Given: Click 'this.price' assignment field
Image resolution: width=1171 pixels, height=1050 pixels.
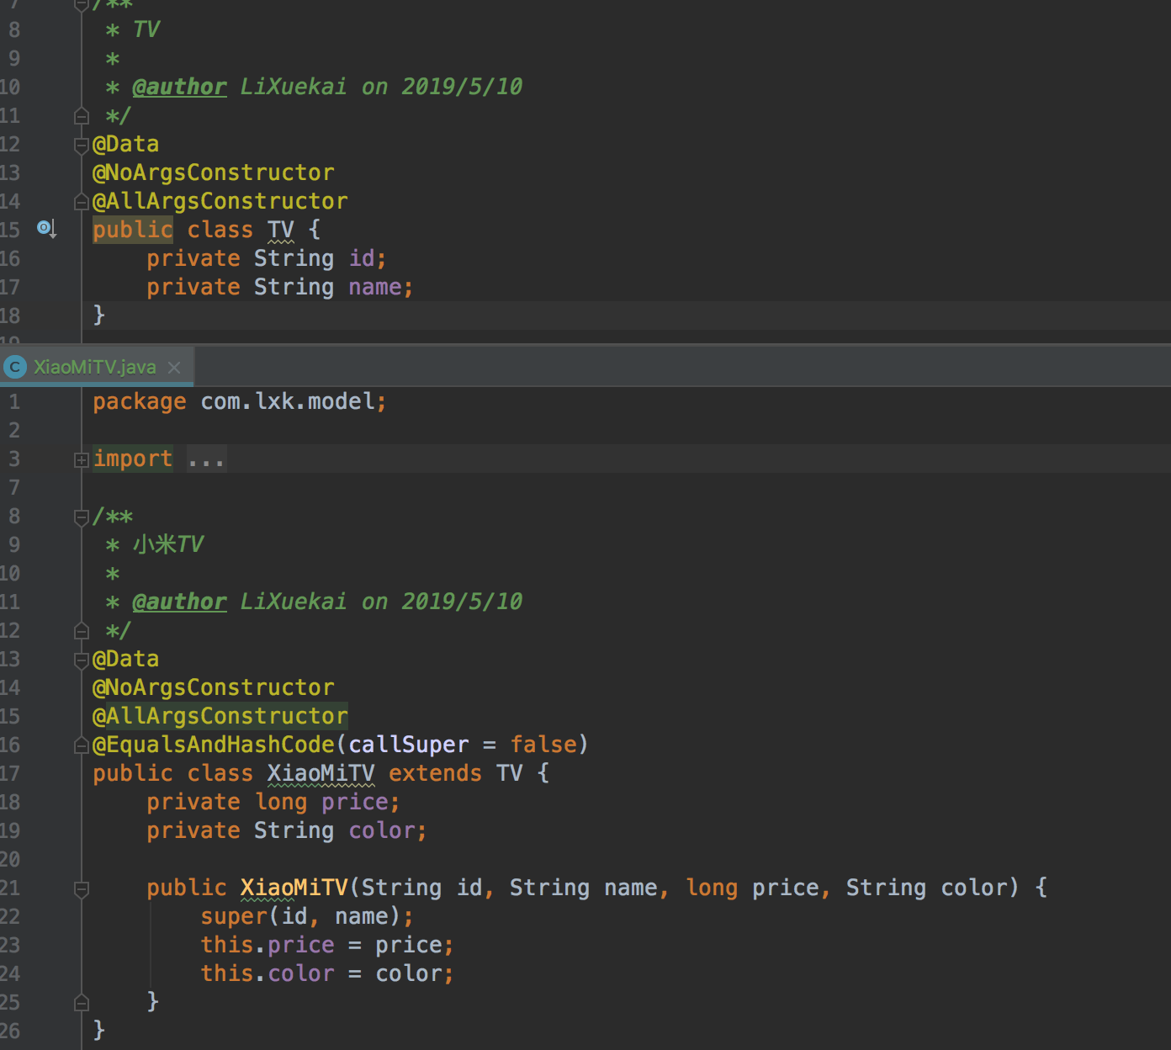Looking at the screenshot, I should pyautogui.click(x=268, y=945).
